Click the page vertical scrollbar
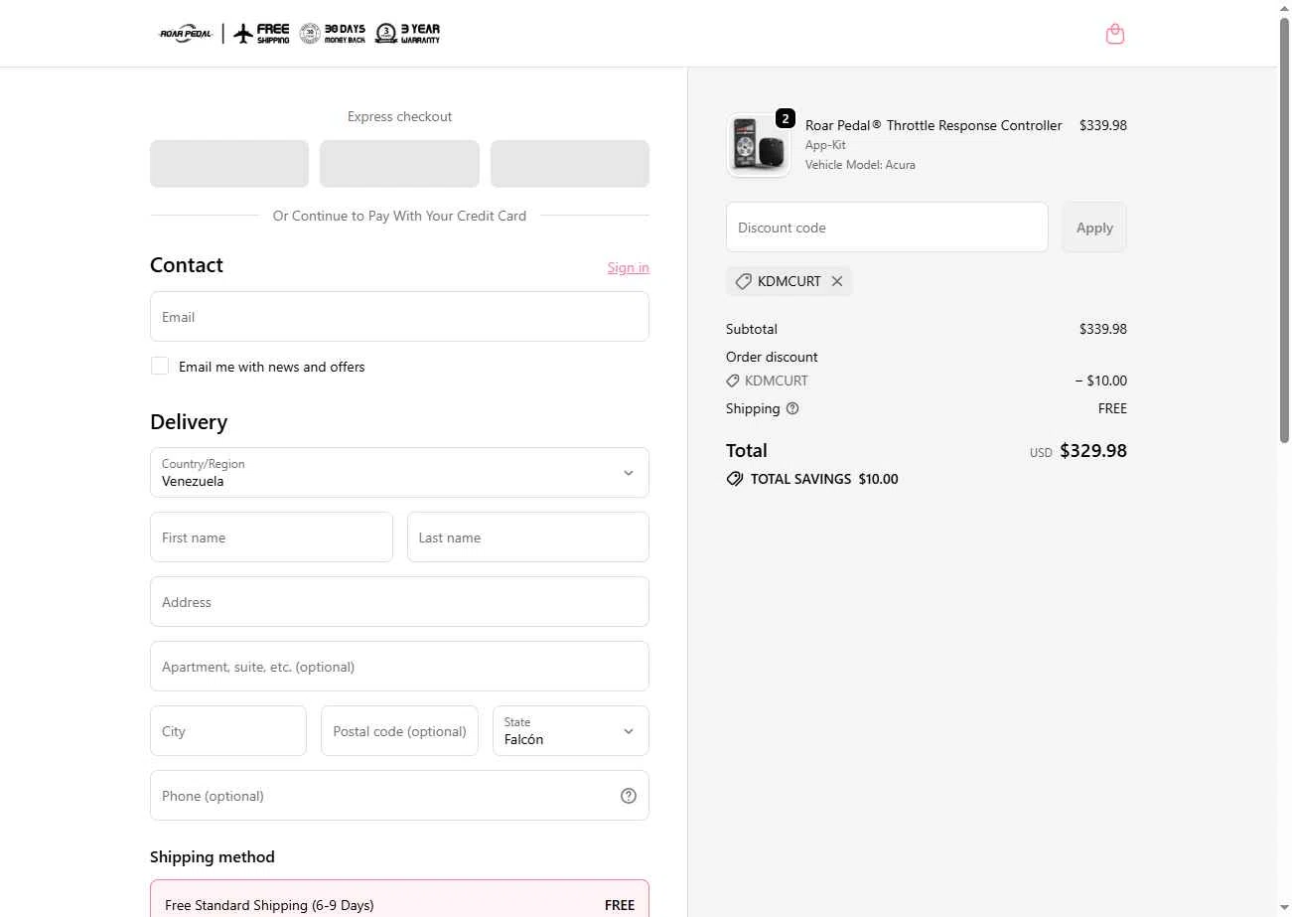This screenshot has height=917, width=1292. click(x=1284, y=229)
